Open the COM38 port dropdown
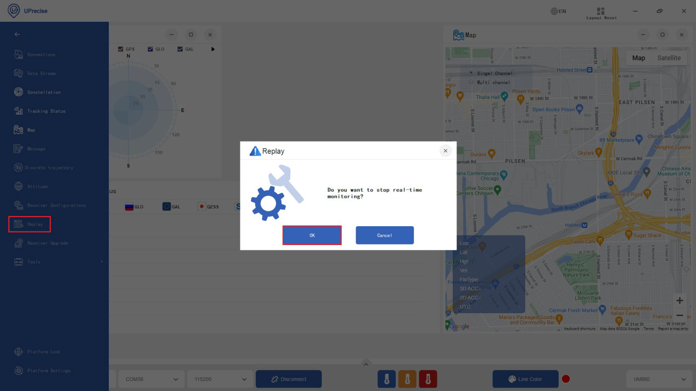 (x=150, y=379)
